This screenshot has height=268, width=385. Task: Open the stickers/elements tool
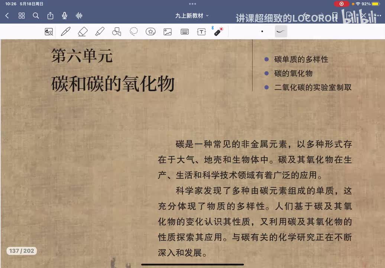coord(151,32)
